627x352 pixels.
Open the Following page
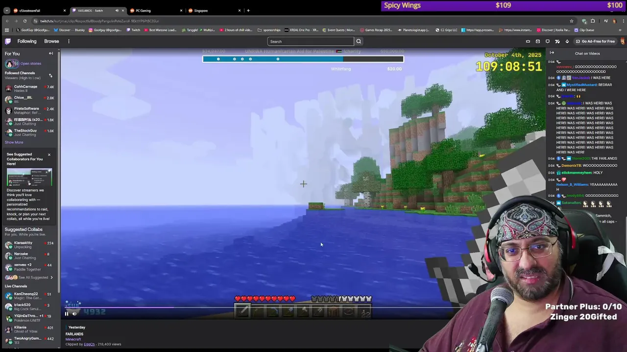27,41
